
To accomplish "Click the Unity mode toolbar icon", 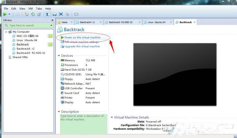I will pyautogui.click(x=67, y=14).
